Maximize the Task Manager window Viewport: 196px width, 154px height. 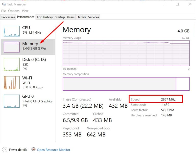point(177,4)
